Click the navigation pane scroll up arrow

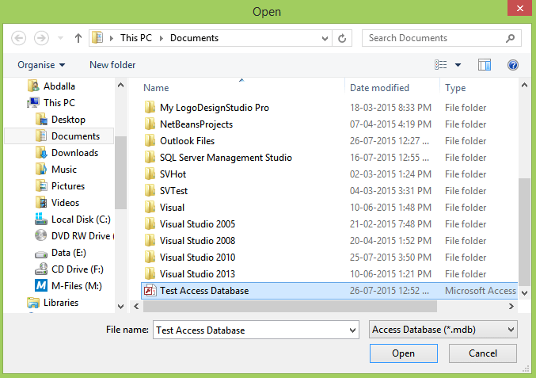120,85
